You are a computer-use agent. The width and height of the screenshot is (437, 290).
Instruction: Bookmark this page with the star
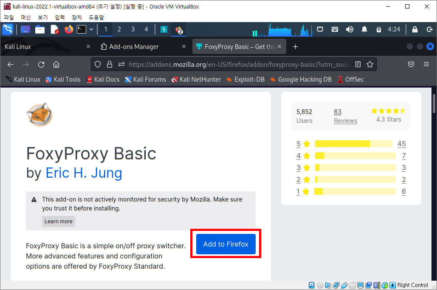pos(370,65)
